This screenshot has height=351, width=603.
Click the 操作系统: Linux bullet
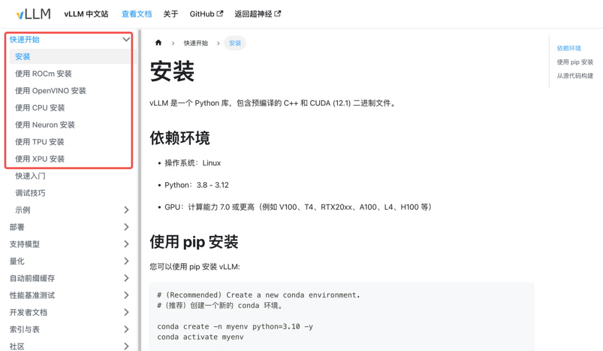tap(193, 163)
